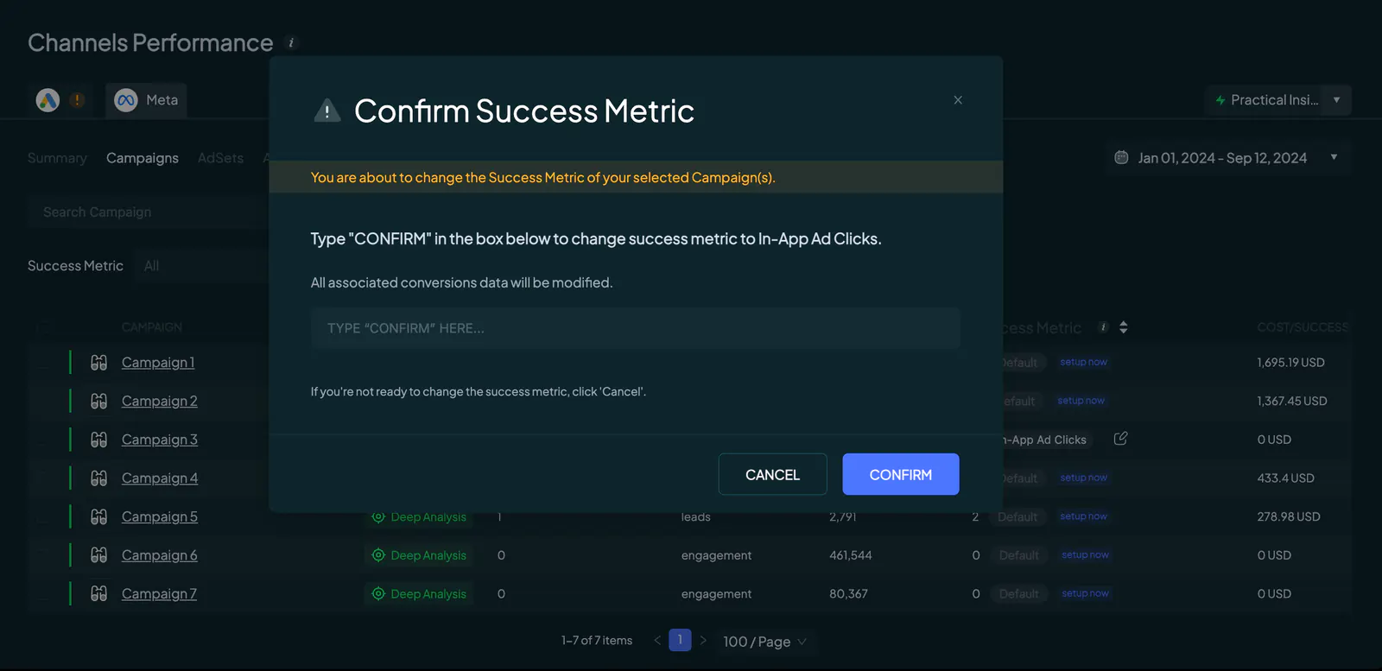
Task: Open the AdSets tab
Action: [220, 158]
